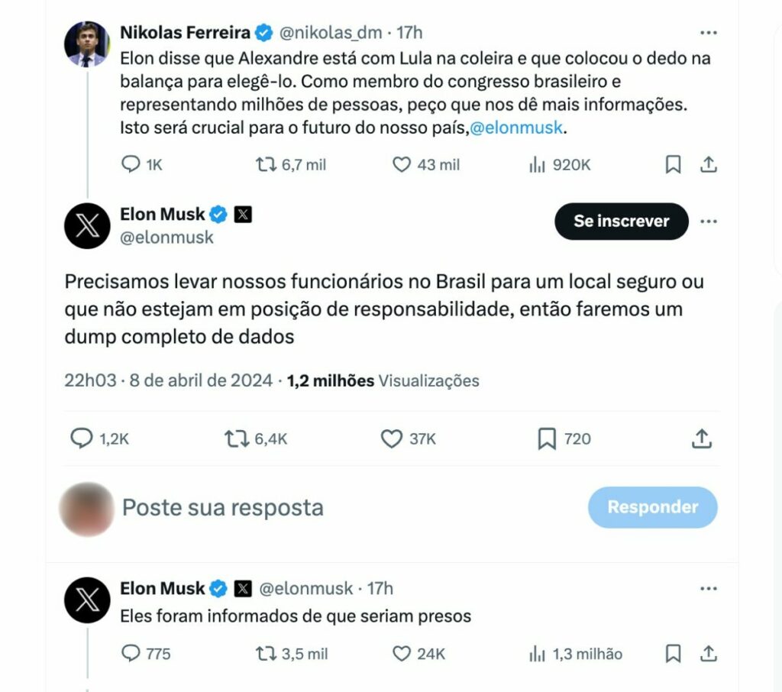The width and height of the screenshot is (782, 692).
Task: Click the 'Poste sua resposta' reply field
Action: coord(221,506)
